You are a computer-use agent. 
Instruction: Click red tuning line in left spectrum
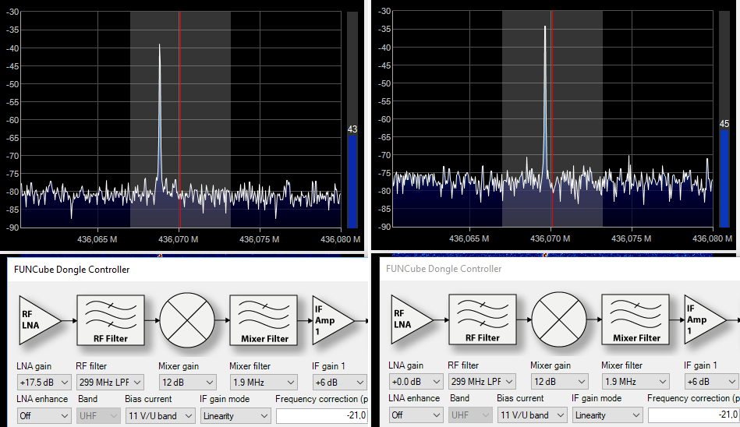coord(180,120)
